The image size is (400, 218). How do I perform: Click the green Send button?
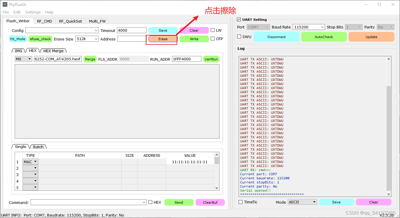point(179,202)
